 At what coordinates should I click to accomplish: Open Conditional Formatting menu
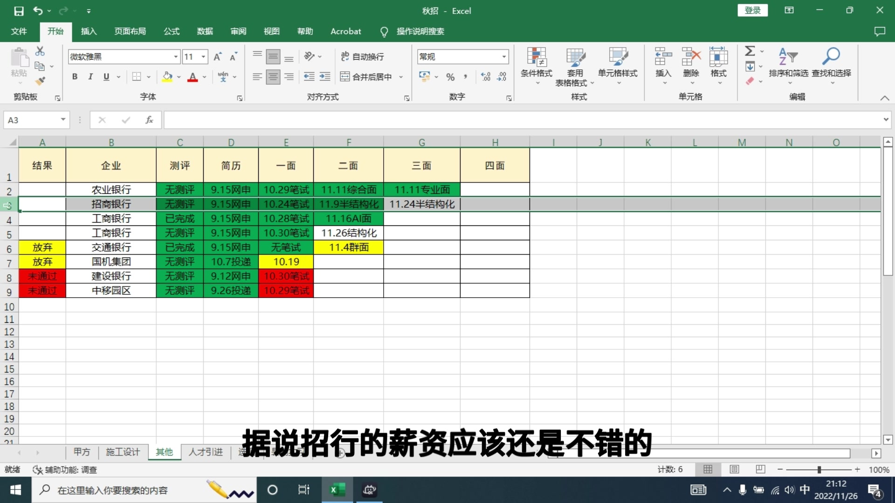pyautogui.click(x=537, y=65)
